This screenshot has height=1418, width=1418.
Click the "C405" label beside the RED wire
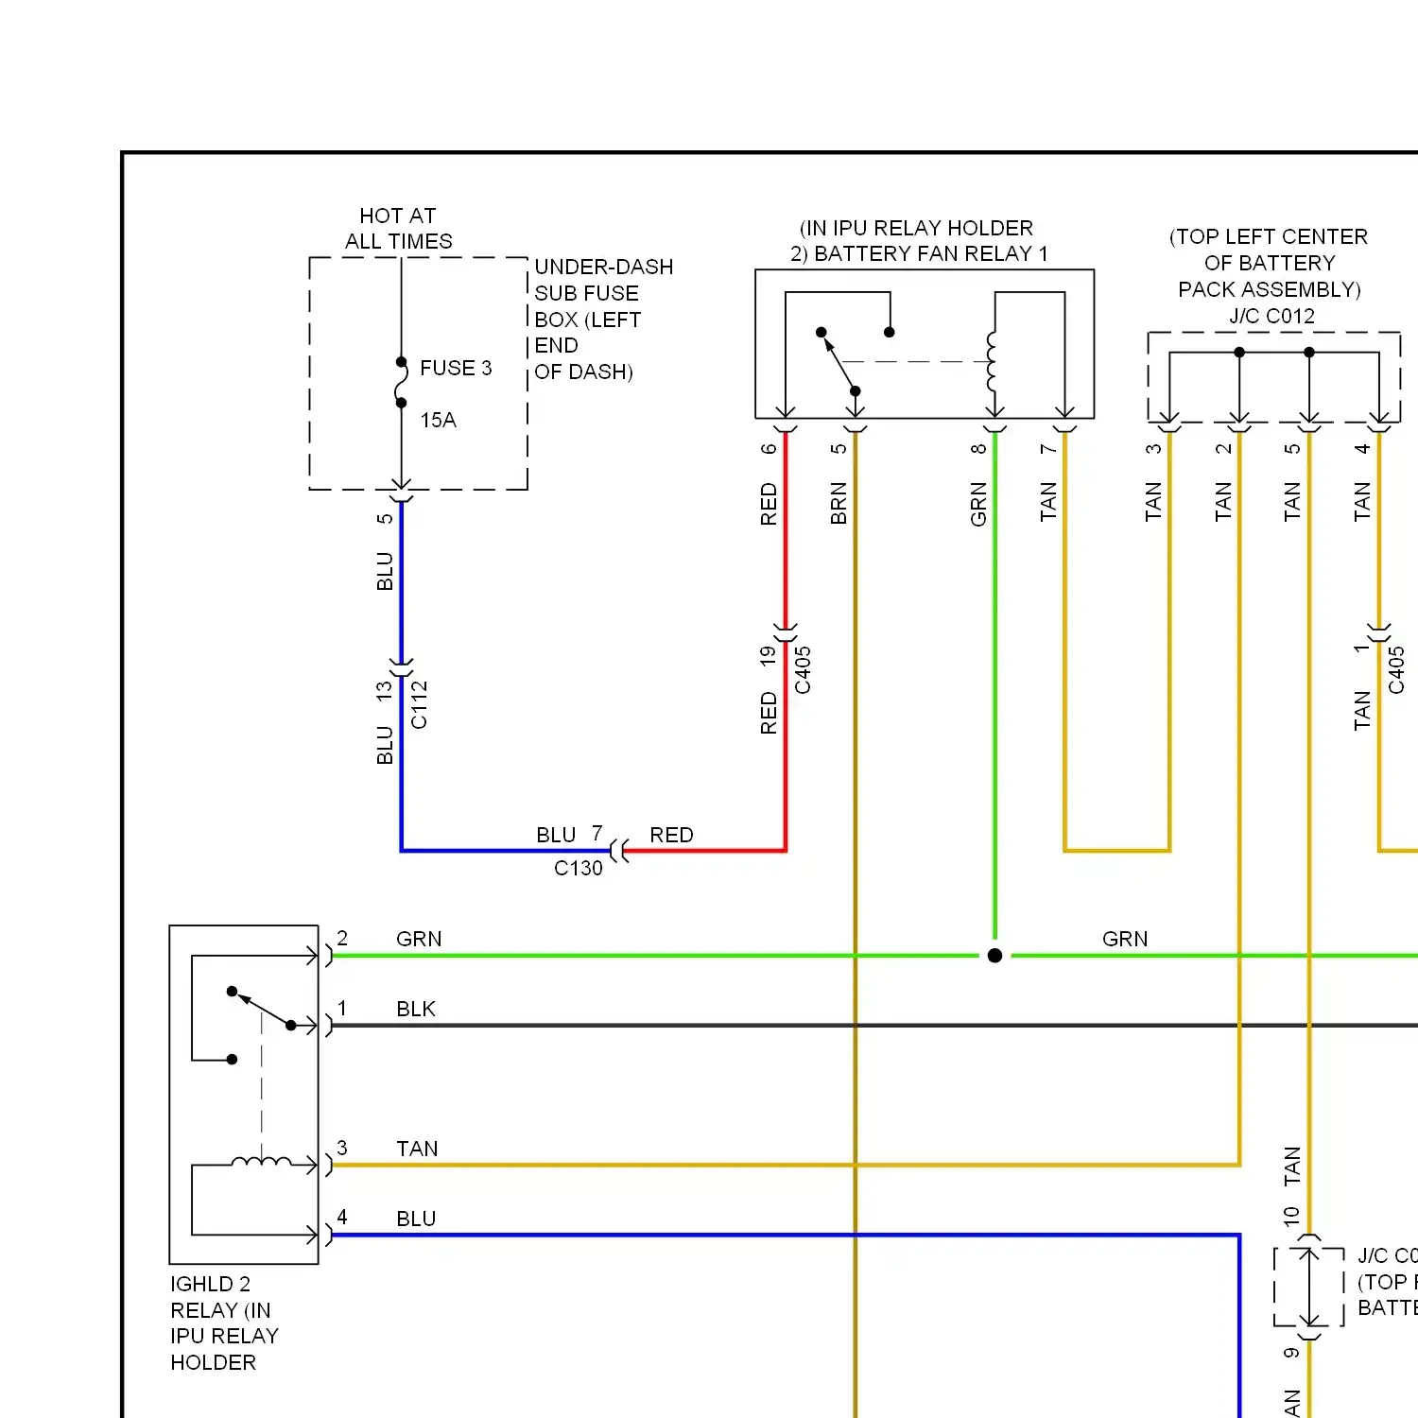point(803,670)
